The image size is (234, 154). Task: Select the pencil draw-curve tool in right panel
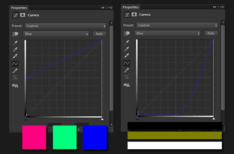tap(126, 70)
